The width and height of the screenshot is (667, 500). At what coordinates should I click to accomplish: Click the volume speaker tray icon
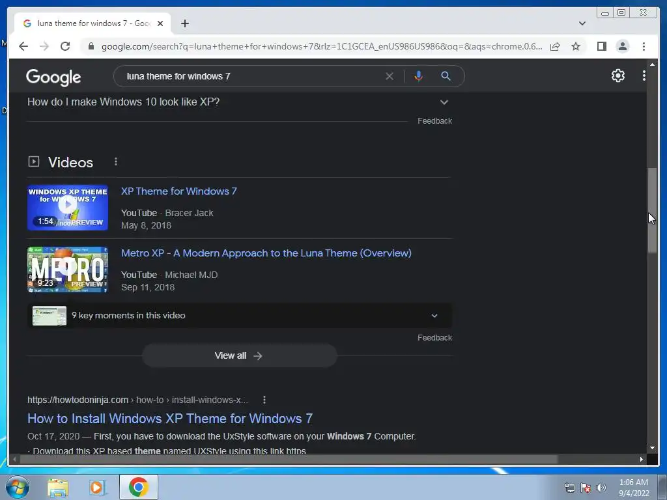601,488
